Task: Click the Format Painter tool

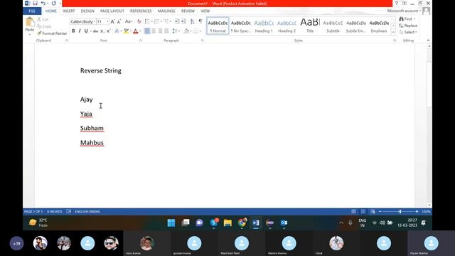Action: tap(52, 33)
